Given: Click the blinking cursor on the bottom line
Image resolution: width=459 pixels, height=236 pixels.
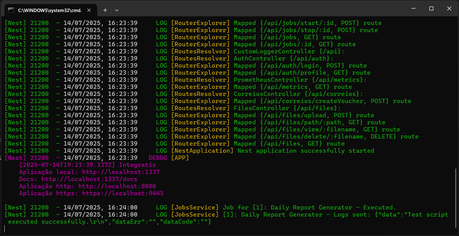Looking at the screenshot, I should click(x=5, y=229).
